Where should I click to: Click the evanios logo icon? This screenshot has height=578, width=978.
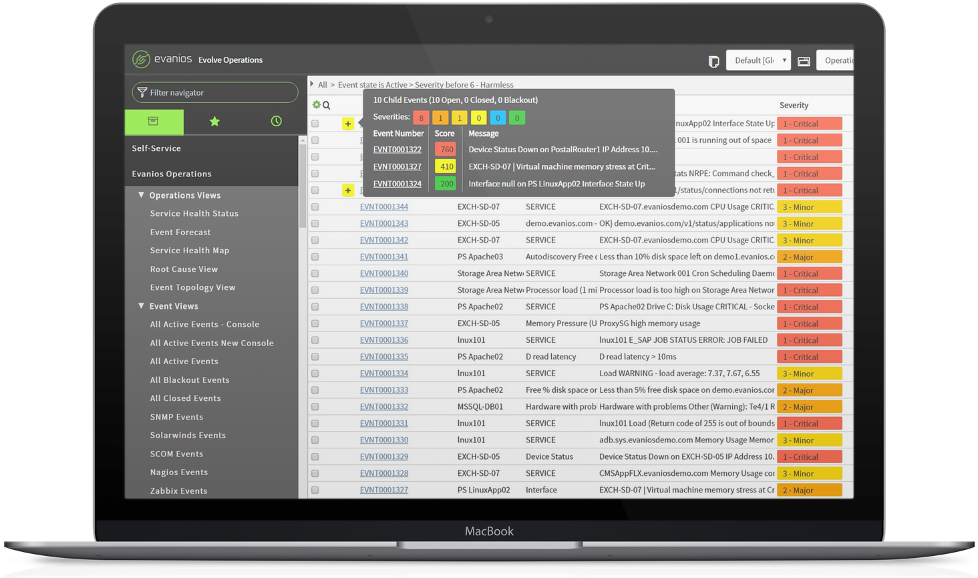click(x=142, y=59)
